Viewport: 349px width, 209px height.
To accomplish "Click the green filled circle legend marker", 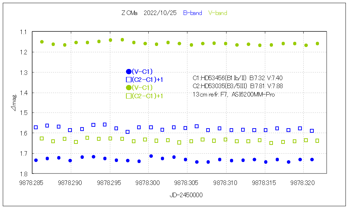I will tap(128, 87).
